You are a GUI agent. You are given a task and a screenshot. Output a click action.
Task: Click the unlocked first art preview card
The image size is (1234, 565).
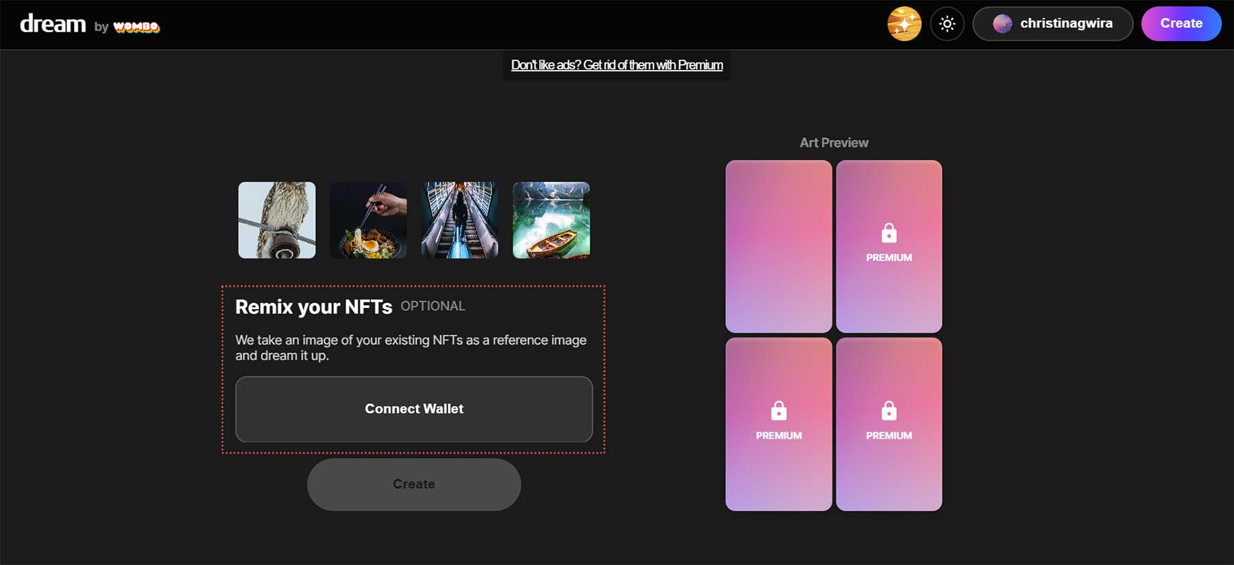click(x=779, y=247)
